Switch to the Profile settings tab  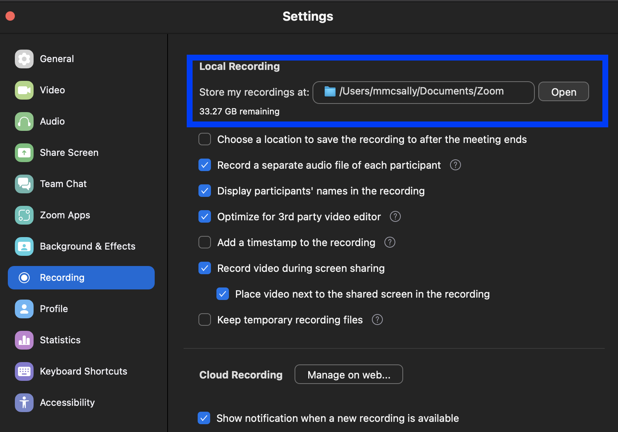point(54,309)
